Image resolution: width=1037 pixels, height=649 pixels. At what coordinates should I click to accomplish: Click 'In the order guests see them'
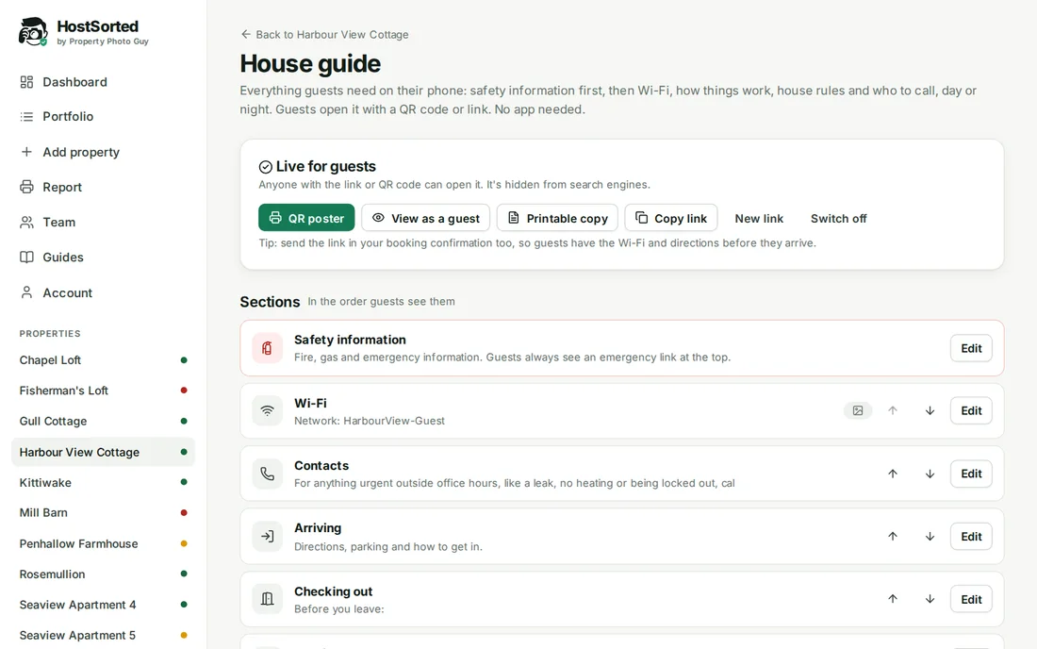point(381,302)
